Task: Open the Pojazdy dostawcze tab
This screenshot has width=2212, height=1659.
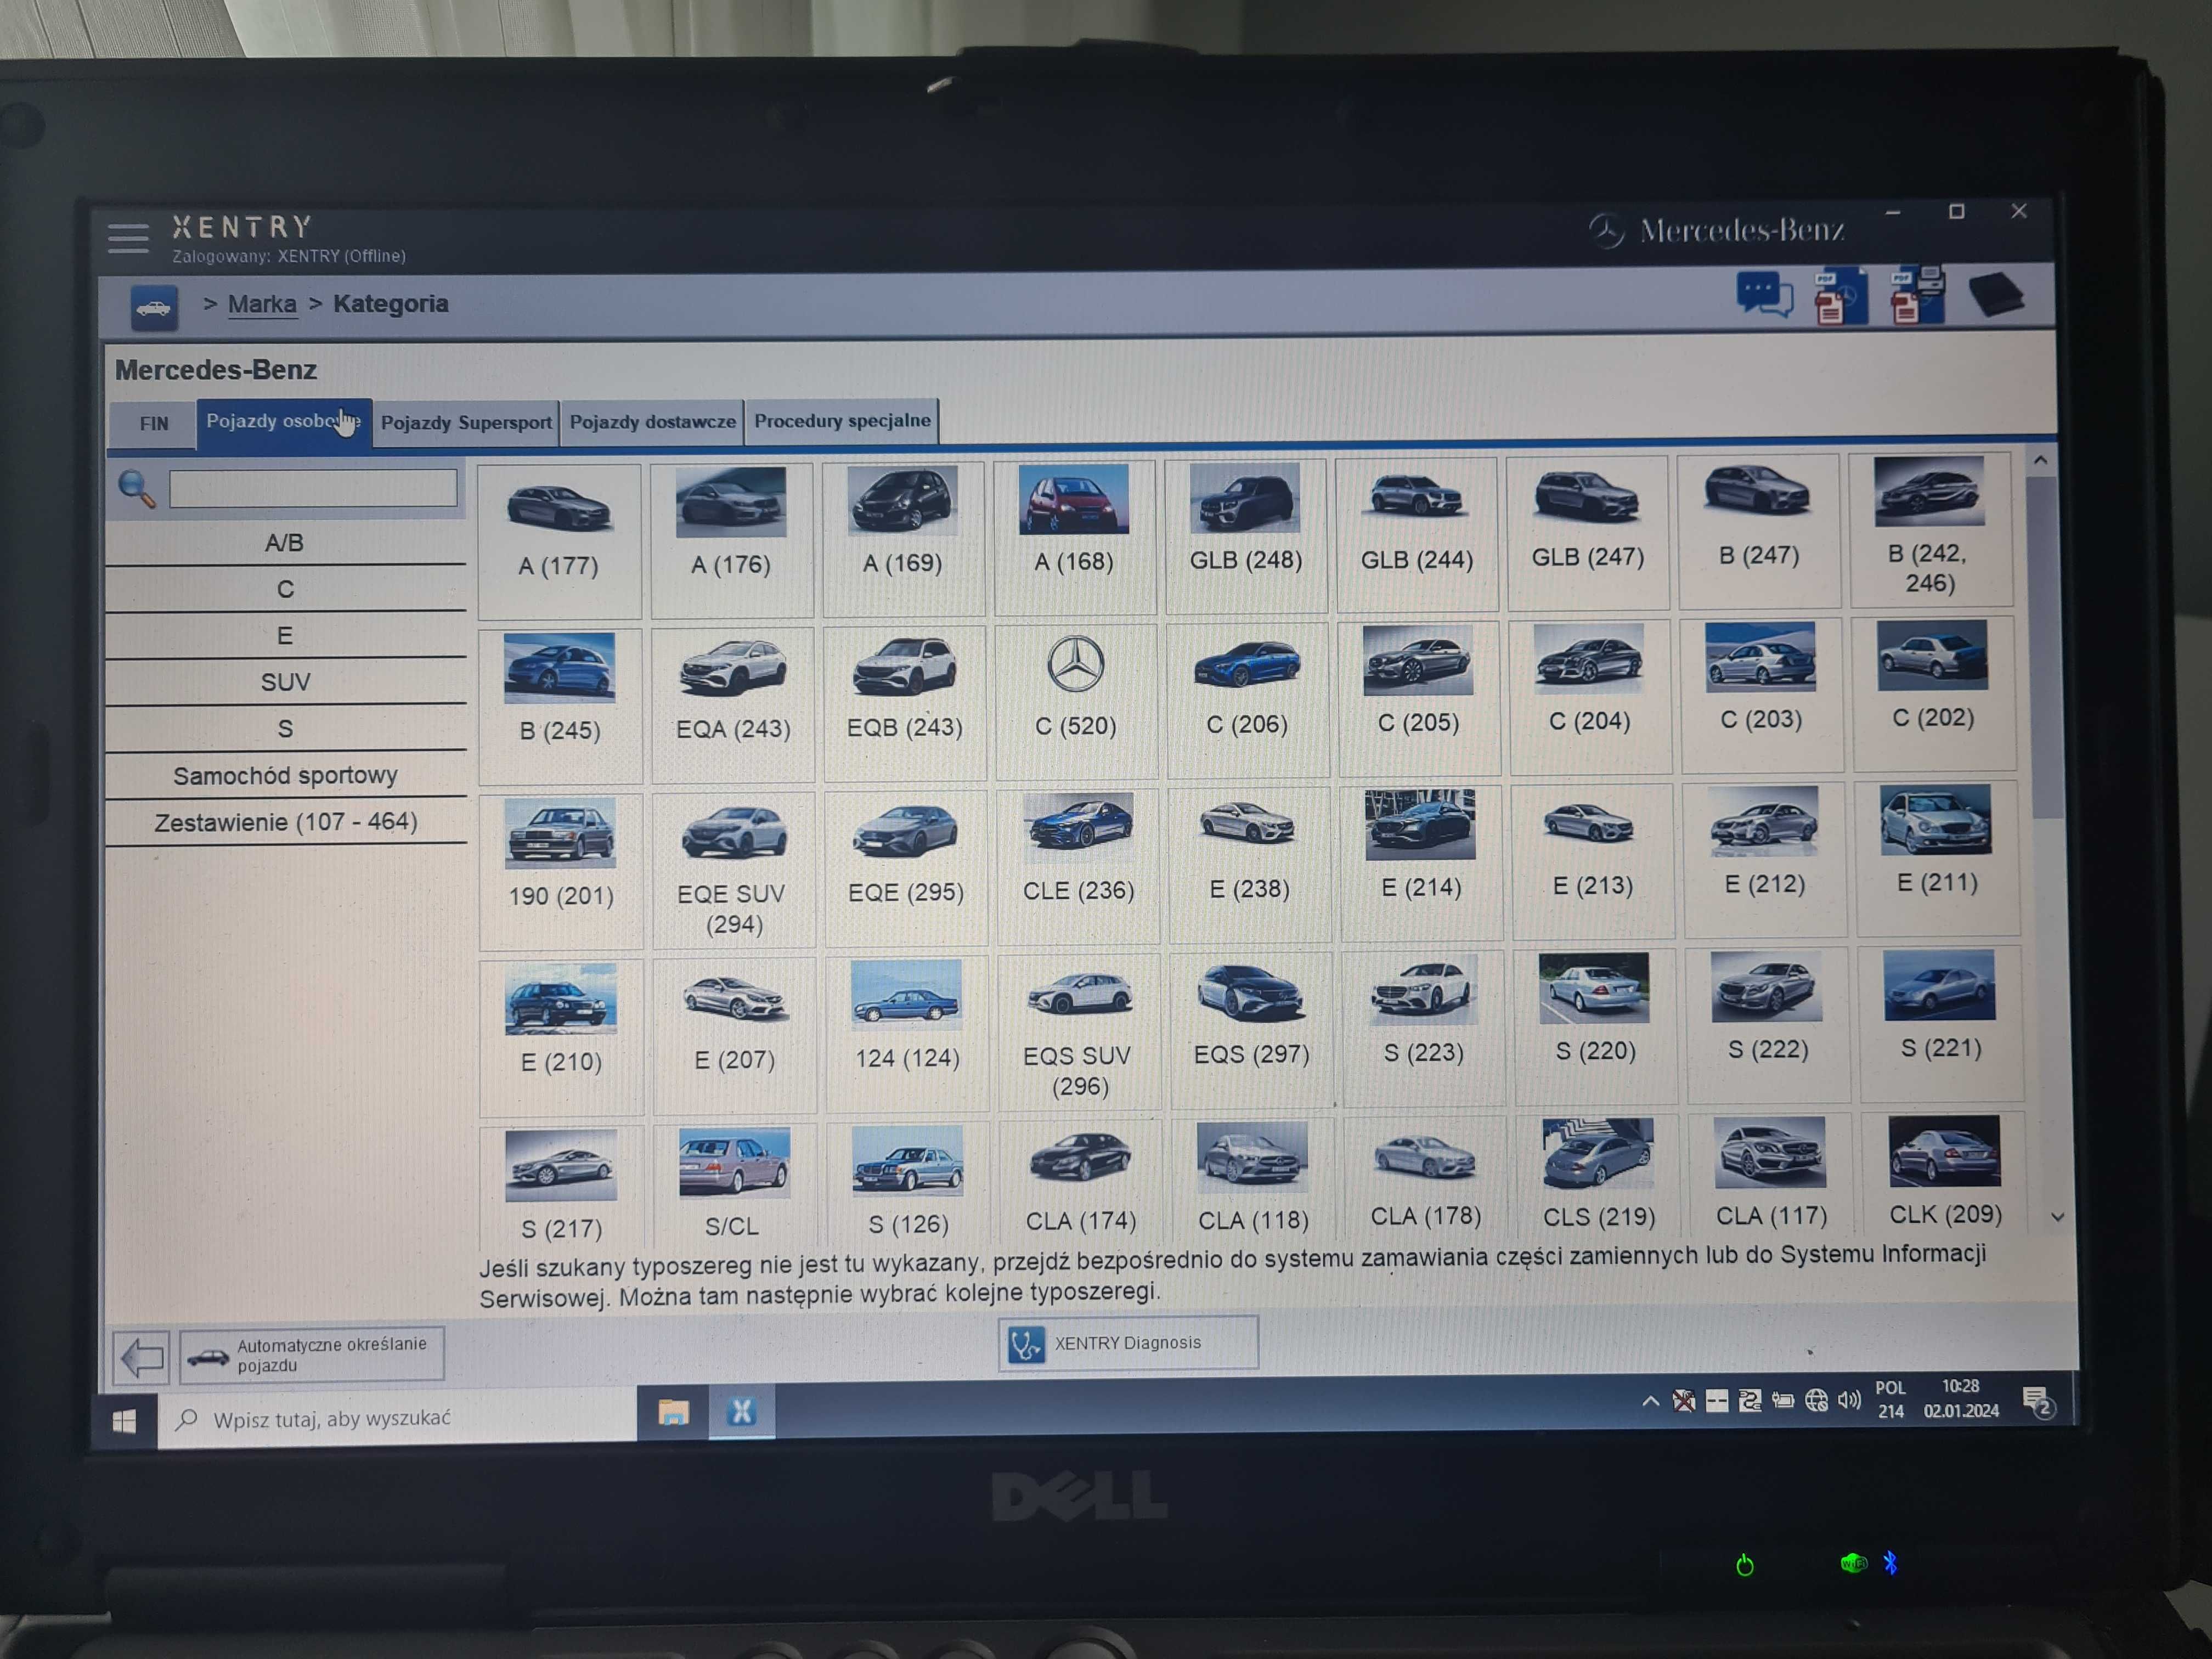Action: click(x=652, y=422)
